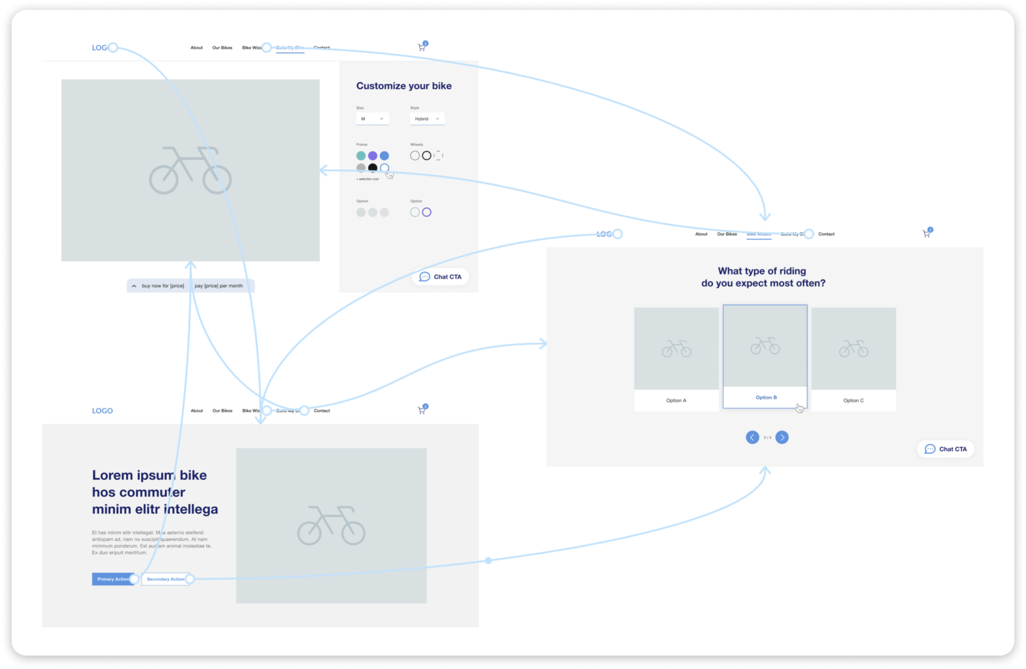Click the hero bike image in the homepage frame
Screen dimensions: 1026x669
pos(331,525)
